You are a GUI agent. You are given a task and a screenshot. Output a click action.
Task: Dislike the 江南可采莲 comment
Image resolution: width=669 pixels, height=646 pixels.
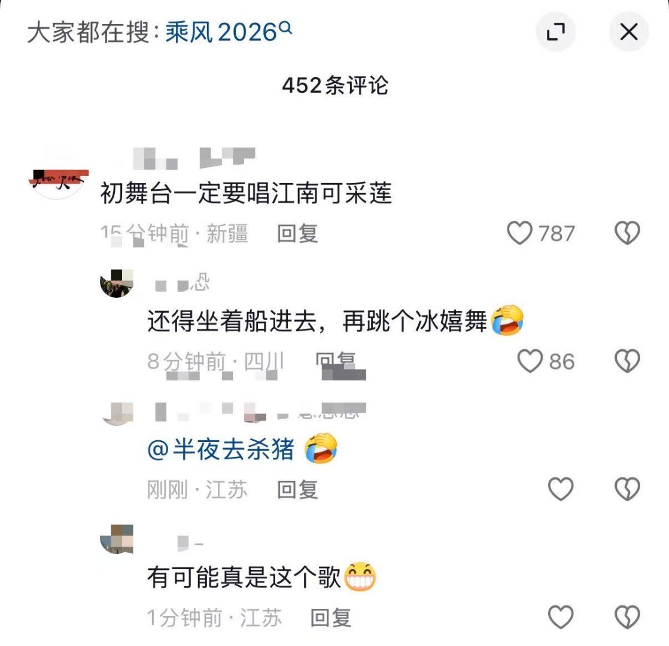(627, 233)
